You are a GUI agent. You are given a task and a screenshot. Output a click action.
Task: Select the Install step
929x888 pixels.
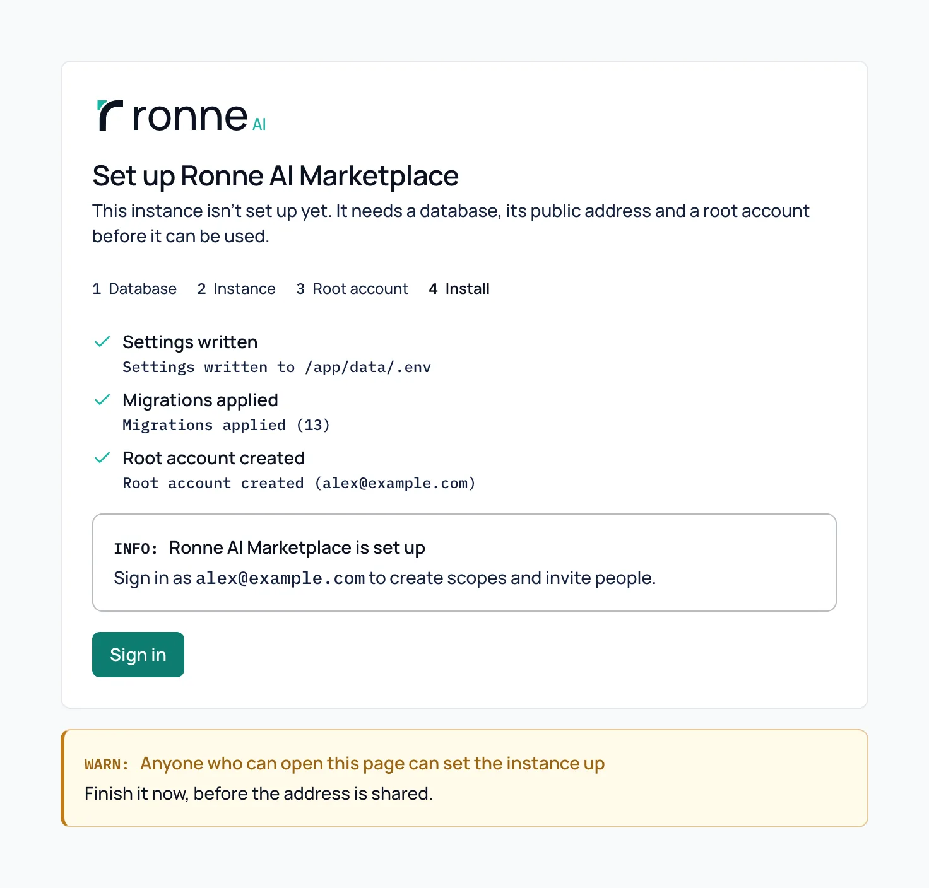[x=459, y=289]
